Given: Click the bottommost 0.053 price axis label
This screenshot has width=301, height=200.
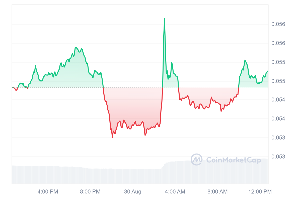Looking at the screenshot, I should (x=278, y=157).
